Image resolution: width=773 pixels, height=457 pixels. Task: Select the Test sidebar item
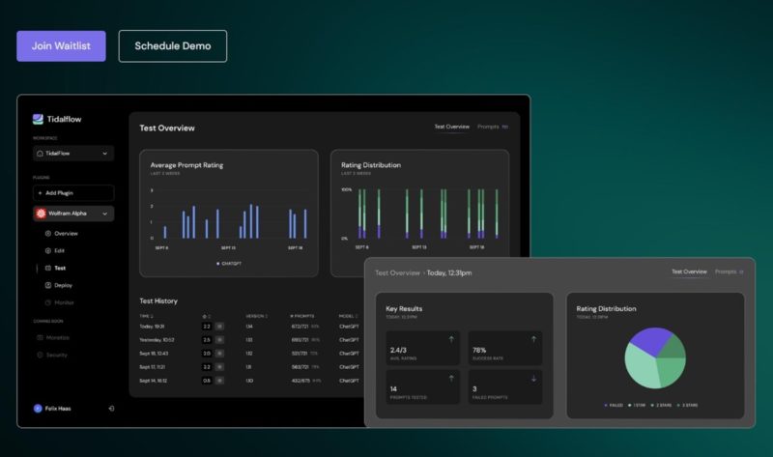[x=55, y=269]
